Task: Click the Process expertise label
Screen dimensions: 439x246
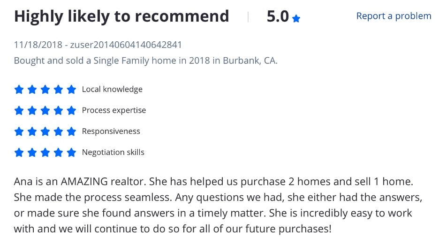Action: (114, 110)
